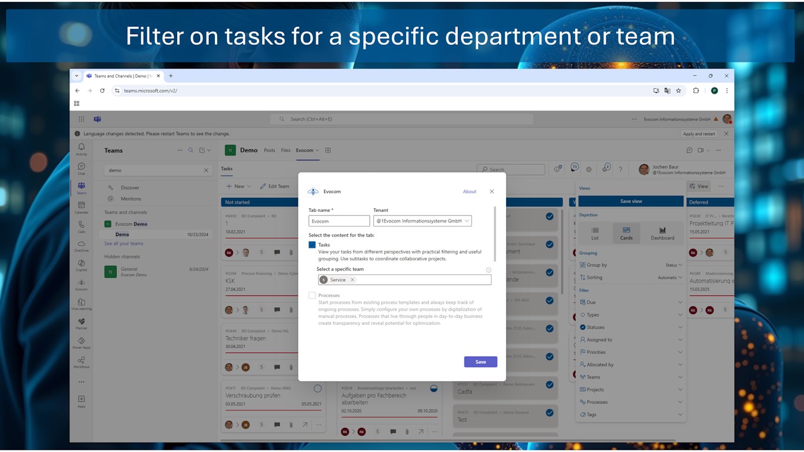Open the About link in the dialog

pos(470,191)
